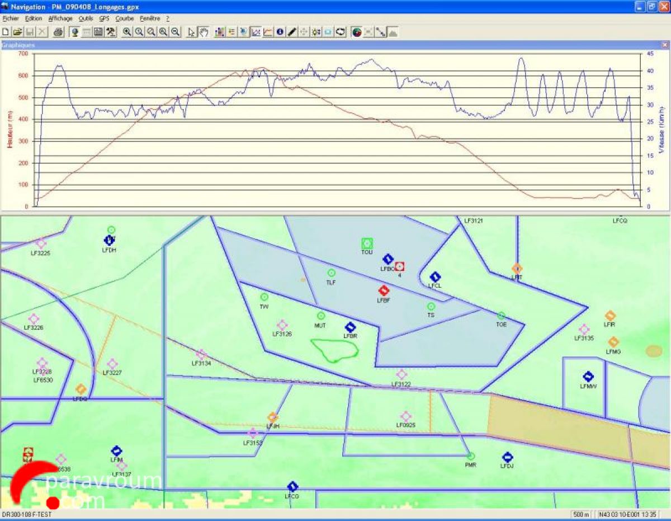Select the LFIM airfield marker

tap(116, 450)
